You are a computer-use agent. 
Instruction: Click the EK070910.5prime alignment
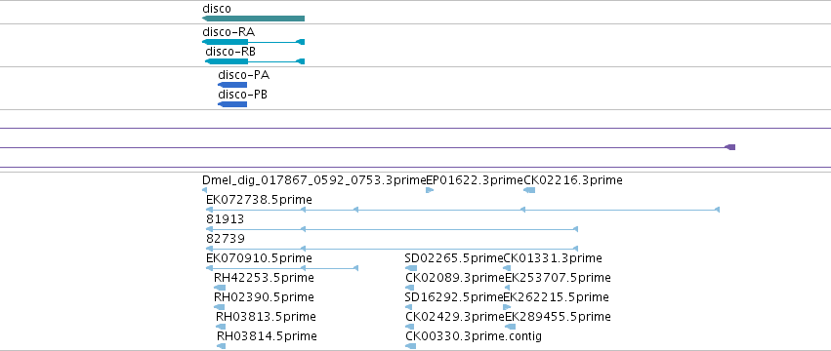tap(282, 268)
